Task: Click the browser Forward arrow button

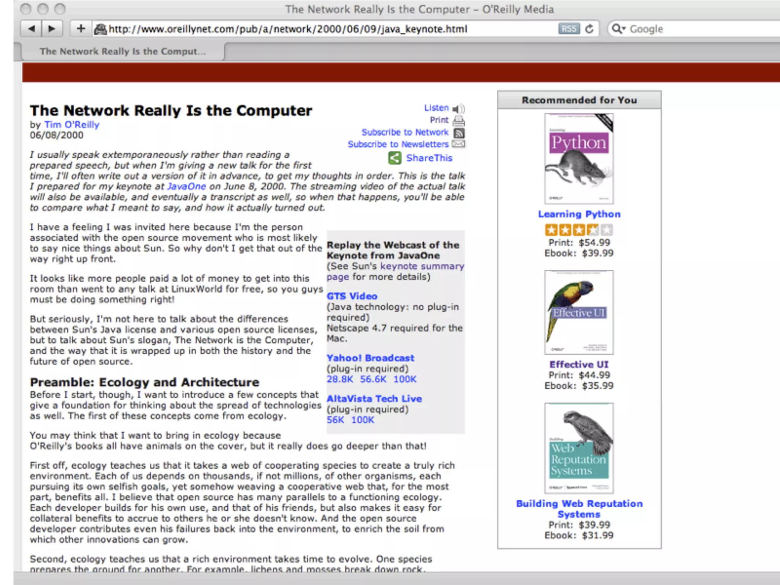Action: [52, 29]
